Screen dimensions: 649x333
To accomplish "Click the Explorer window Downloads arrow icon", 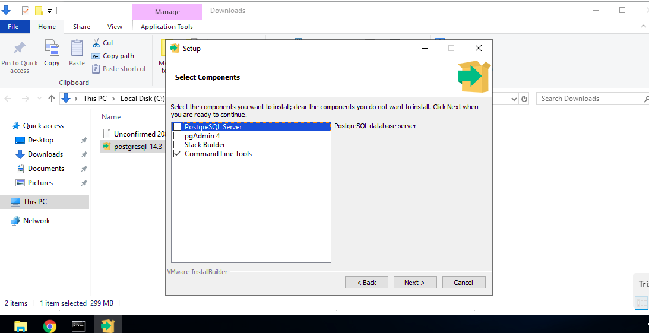I will tap(6, 11).
